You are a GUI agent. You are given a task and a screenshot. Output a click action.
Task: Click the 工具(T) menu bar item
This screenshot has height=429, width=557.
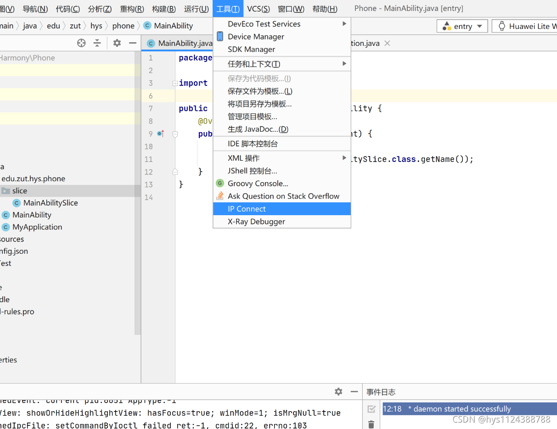tap(228, 9)
